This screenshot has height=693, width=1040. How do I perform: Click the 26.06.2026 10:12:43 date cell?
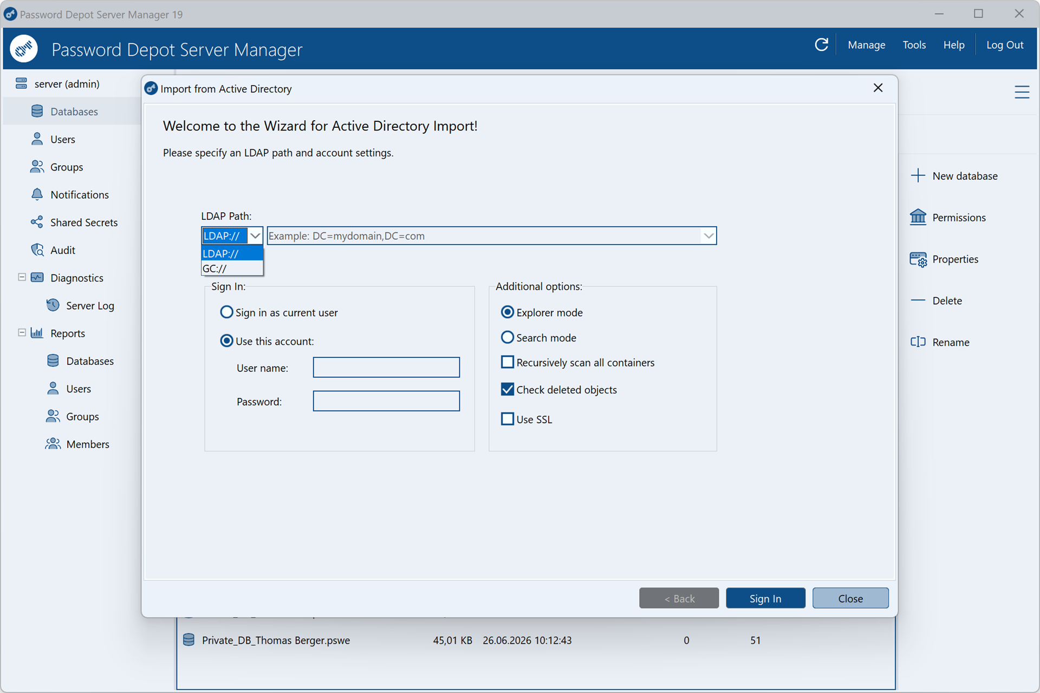coord(527,640)
